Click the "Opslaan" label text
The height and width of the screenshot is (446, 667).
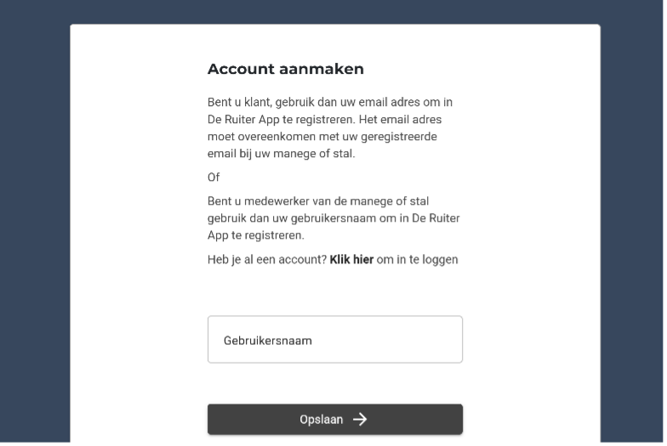pyautogui.click(x=322, y=420)
